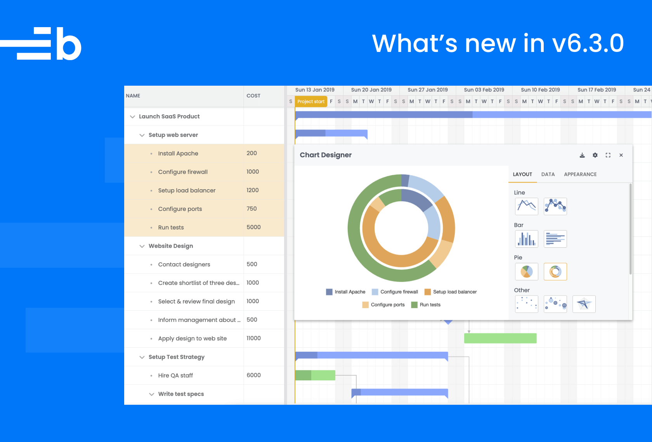Select the plain line chart type
The height and width of the screenshot is (442, 652).
(527, 206)
